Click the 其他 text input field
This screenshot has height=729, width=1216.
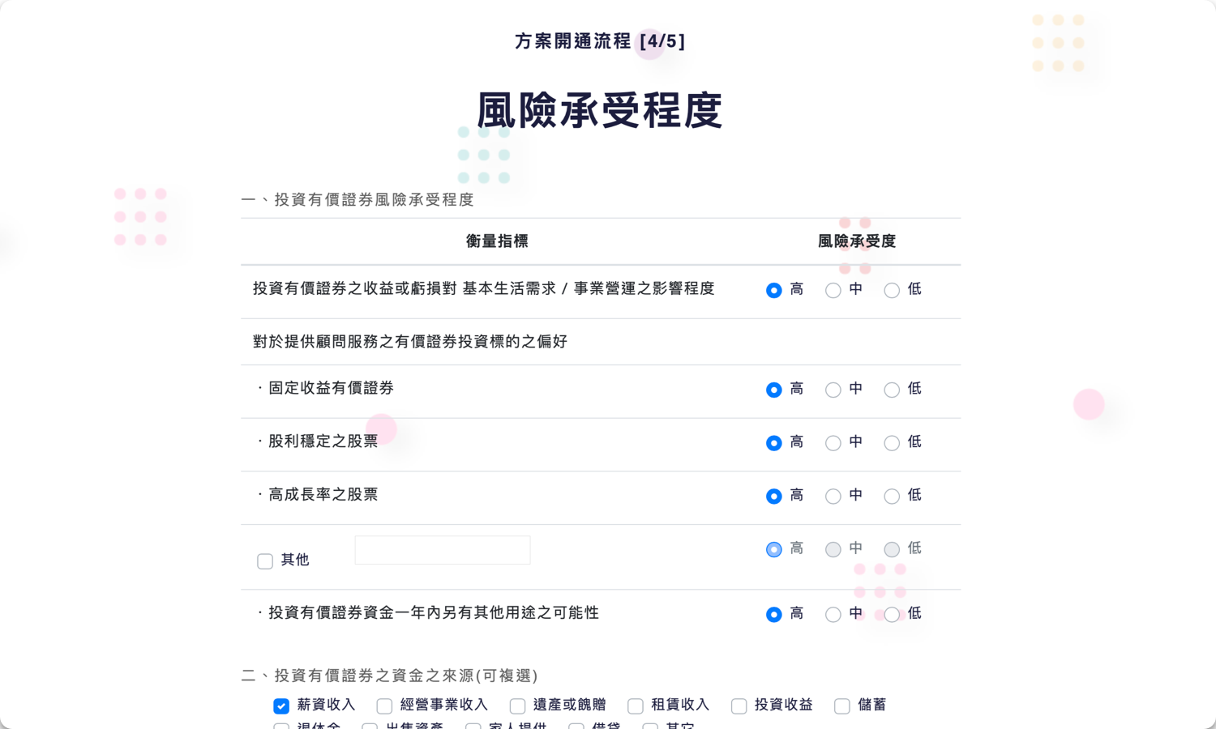point(443,550)
